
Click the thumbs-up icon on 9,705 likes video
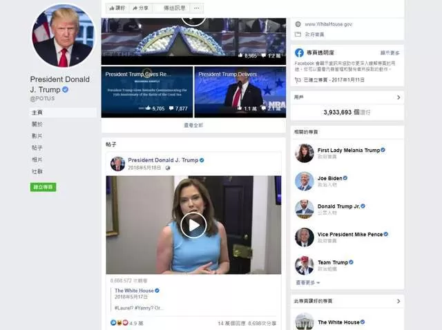(x=148, y=108)
